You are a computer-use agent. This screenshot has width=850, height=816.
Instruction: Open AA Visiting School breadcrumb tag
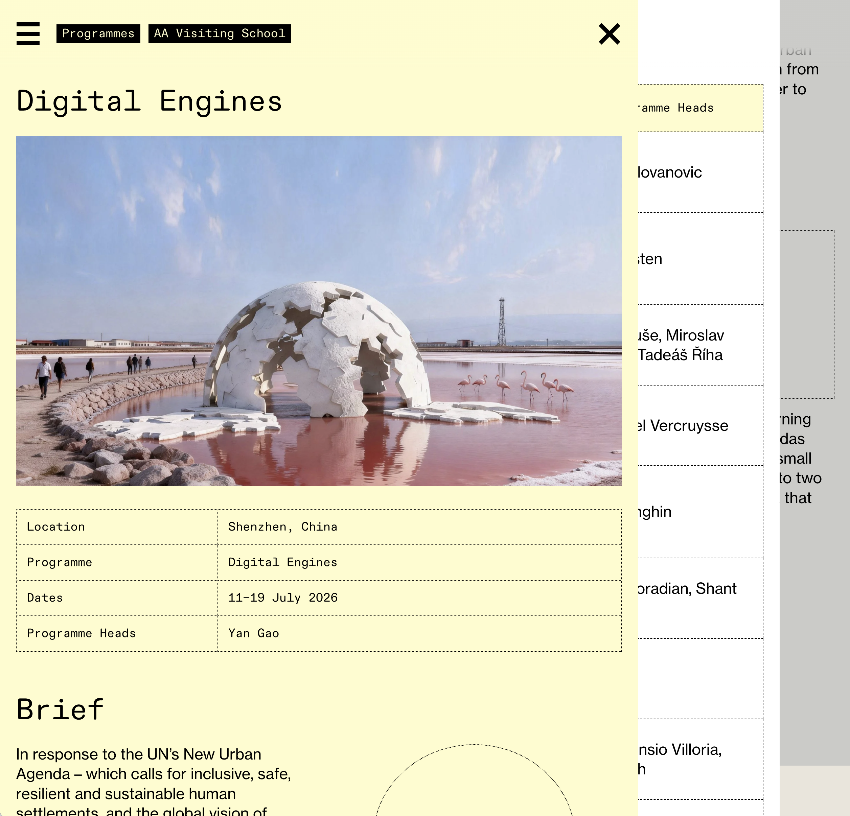220,34
